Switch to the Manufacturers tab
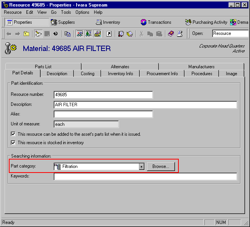This screenshot has width=250, height=227. (x=201, y=67)
